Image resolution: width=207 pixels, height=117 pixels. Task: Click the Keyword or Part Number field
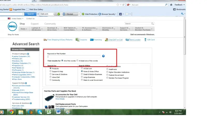click(x=74, y=57)
